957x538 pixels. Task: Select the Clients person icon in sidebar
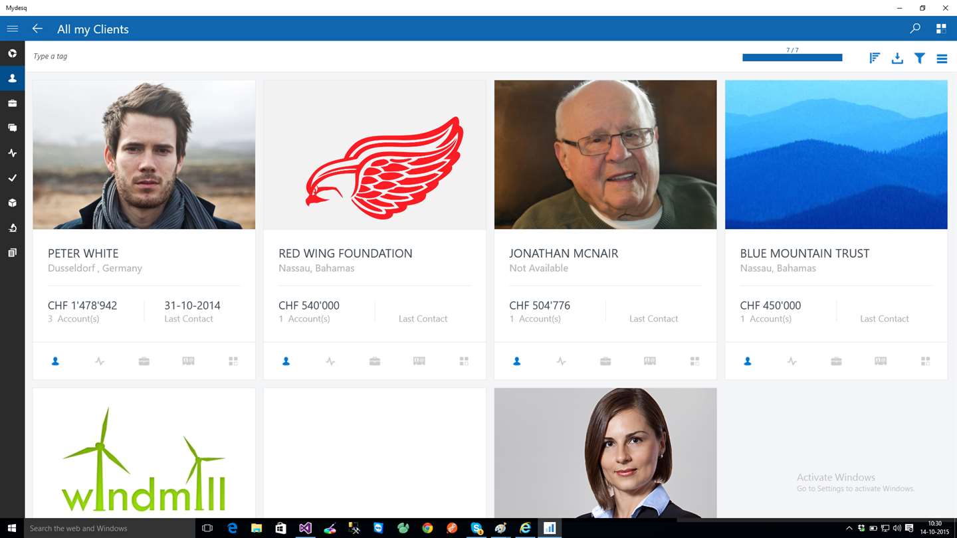(12, 78)
